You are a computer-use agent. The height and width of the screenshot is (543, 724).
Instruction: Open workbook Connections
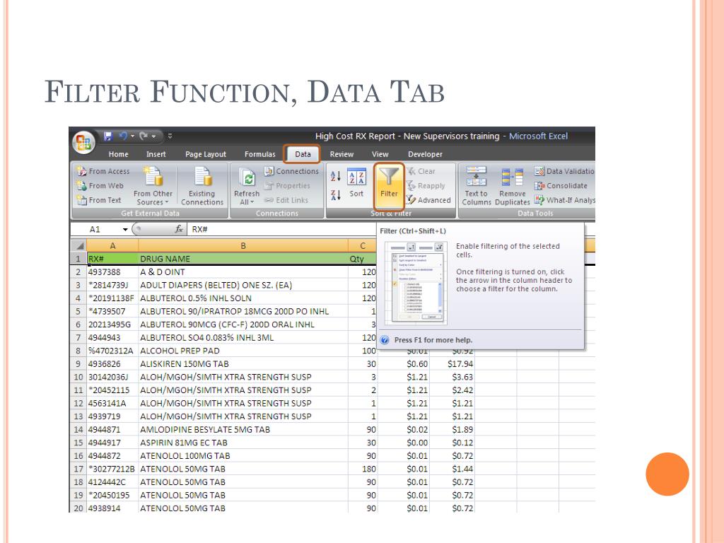[x=291, y=171]
